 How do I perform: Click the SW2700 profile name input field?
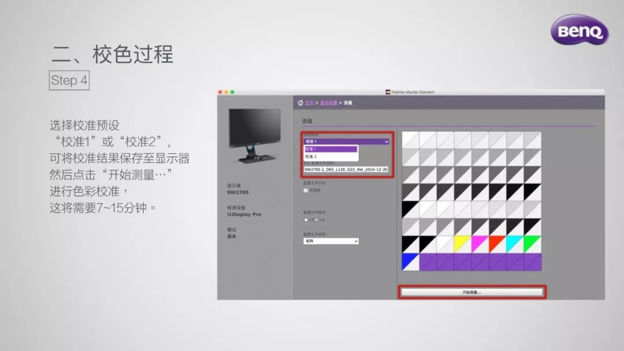point(347,169)
